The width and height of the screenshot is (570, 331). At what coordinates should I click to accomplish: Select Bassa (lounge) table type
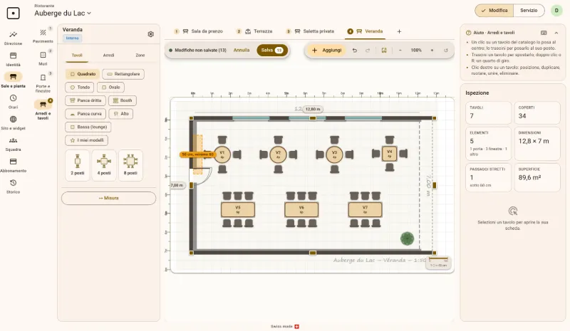tap(88, 127)
